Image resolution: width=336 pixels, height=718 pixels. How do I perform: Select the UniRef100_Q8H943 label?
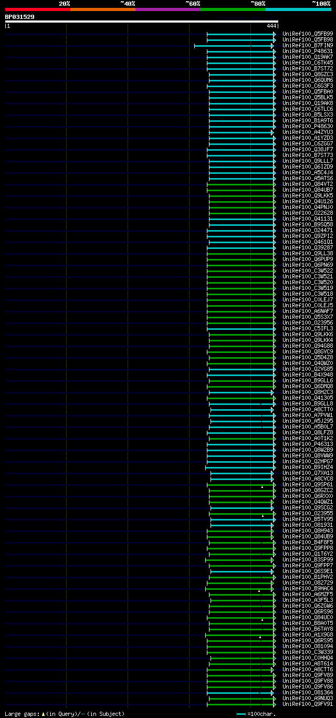point(308,530)
